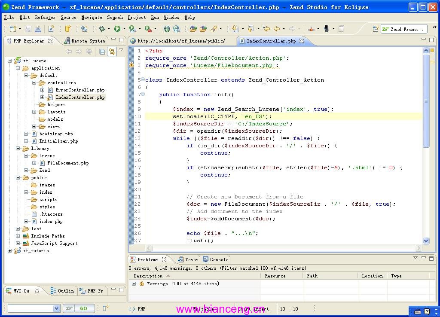Open the Problems view menu triangle

pyautogui.click(x=416, y=258)
